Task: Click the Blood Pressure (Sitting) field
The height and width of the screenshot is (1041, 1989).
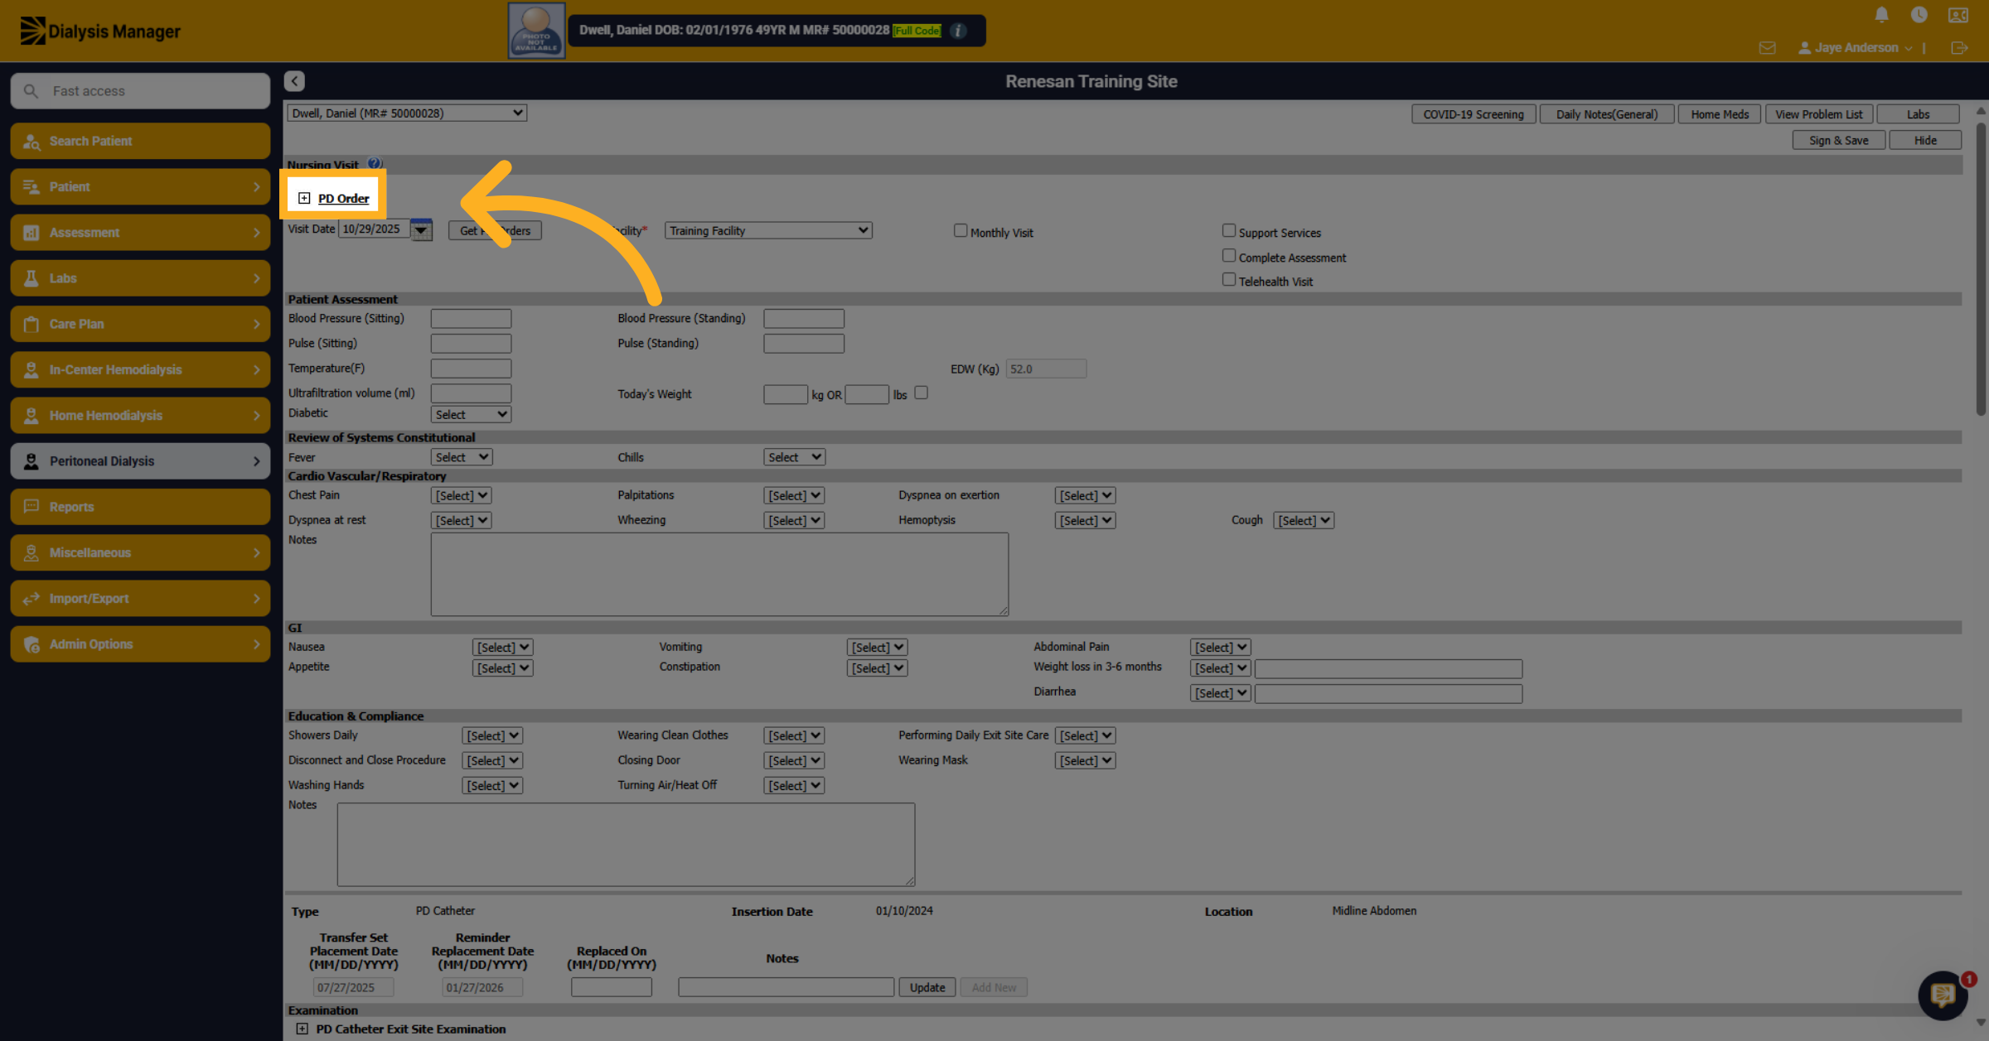Action: 471,318
